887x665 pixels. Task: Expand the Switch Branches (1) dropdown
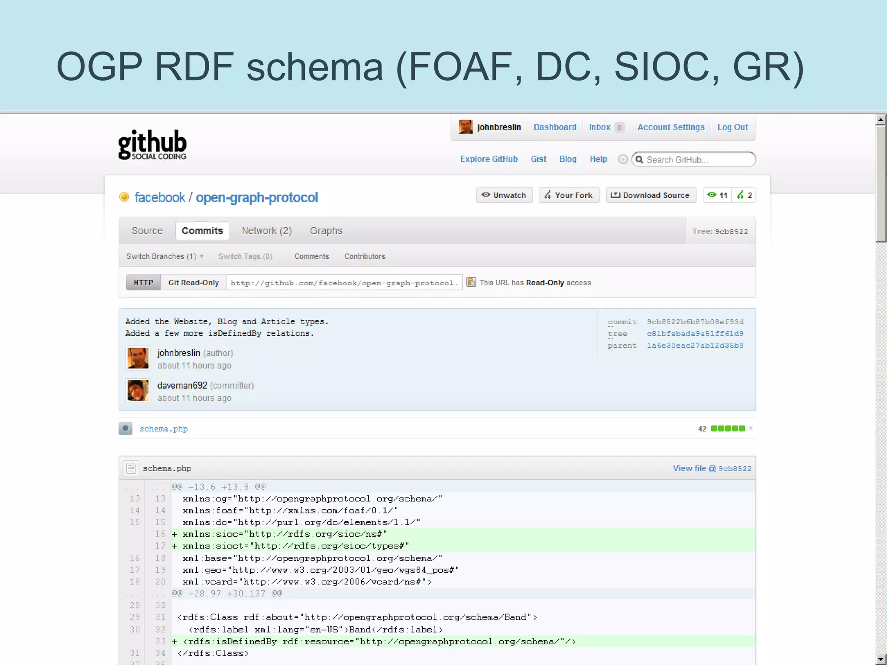165,256
